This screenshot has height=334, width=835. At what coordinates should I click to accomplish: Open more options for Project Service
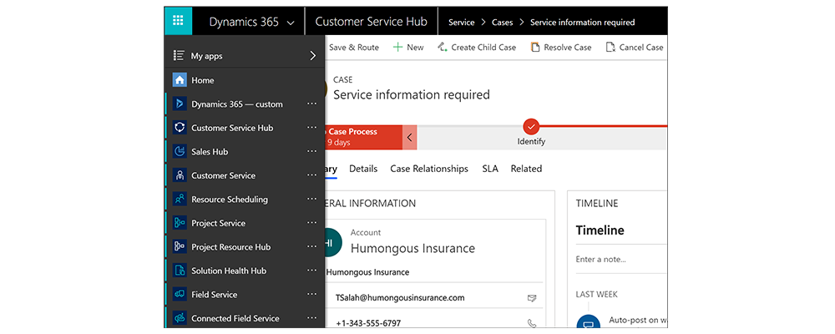click(312, 223)
